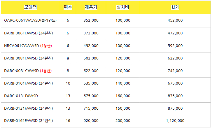Click the 모델명 column header
Viewport: 212px width, 128px height.
pos(30,7)
